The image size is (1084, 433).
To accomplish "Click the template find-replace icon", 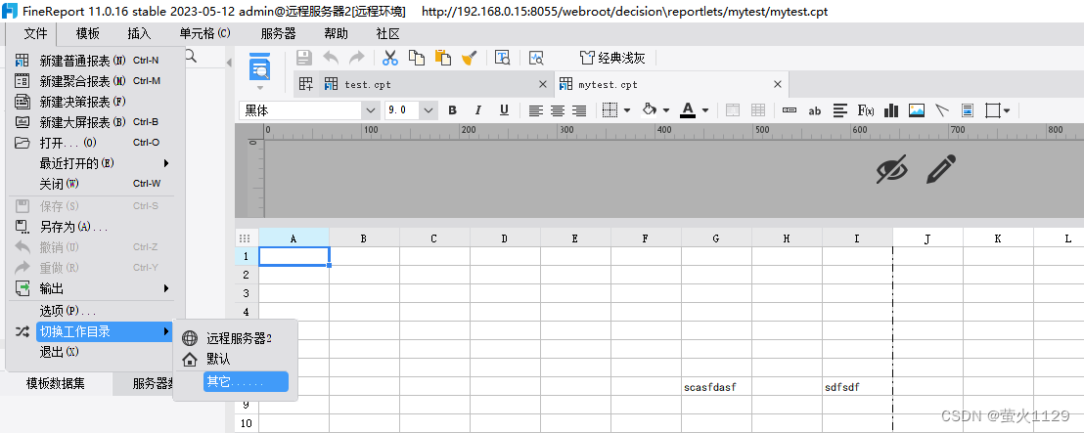I will click(502, 58).
